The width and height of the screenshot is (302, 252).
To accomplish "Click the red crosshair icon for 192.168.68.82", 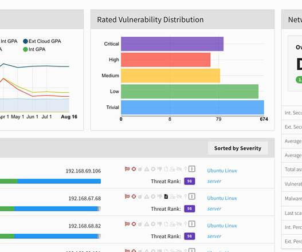I will click(x=134, y=224).
